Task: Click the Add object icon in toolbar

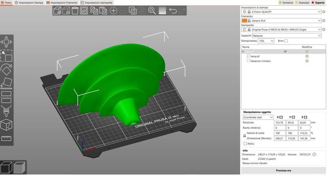Action: click(x=57, y=11)
